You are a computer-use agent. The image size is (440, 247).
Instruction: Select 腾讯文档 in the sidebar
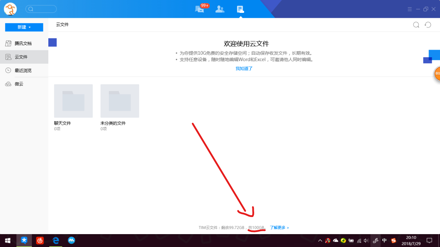24,43
